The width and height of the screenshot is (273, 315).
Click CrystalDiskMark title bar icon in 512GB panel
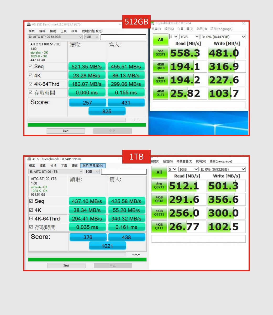pos(153,23)
